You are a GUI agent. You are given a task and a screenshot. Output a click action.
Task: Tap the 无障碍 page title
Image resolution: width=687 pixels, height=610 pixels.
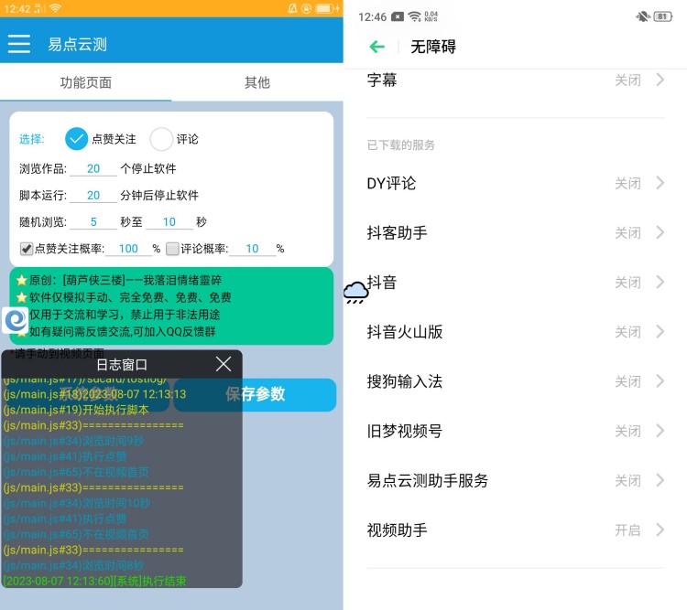433,47
